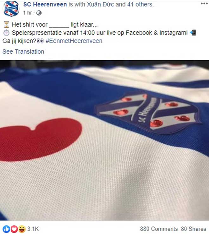
Task: Click the blue Like reaction icon
Action: pos(6,229)
